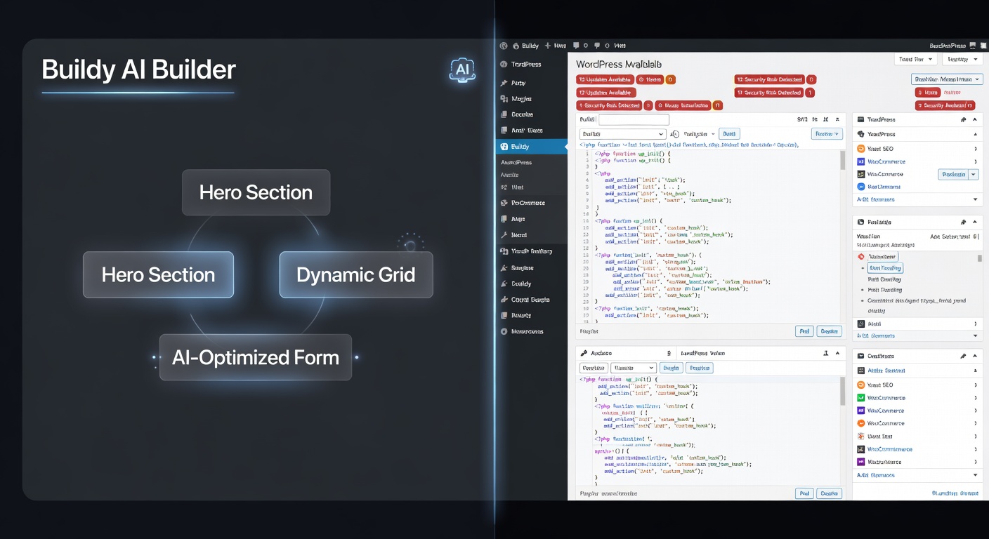Image resolution: width=989 pixels, height=539 pixels.
Task: Click the wrench tools icon in the sidebar
Action: 504,235
